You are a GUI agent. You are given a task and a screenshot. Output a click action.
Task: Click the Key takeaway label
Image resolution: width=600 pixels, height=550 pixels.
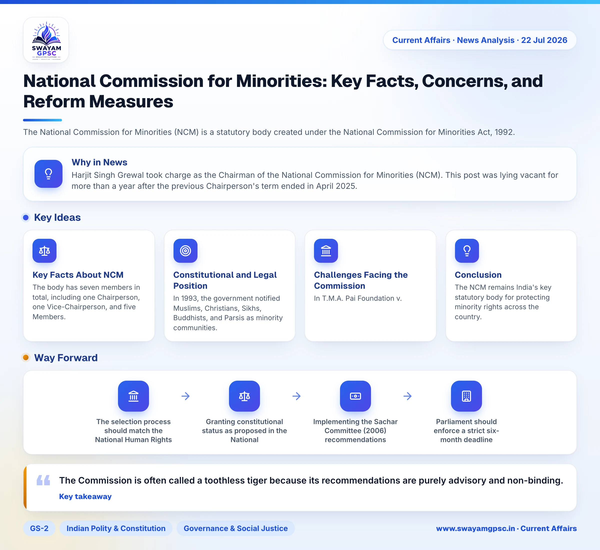pos(85,497)
